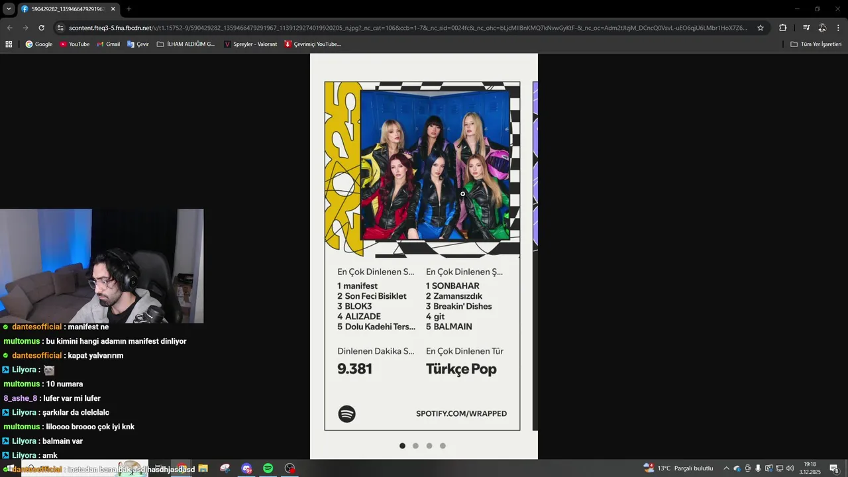Open Spotify from the taskbar

tap(268, 468)
